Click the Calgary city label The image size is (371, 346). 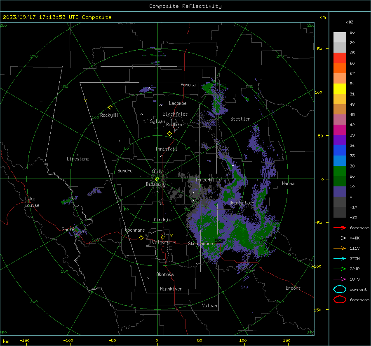(161, 242)
